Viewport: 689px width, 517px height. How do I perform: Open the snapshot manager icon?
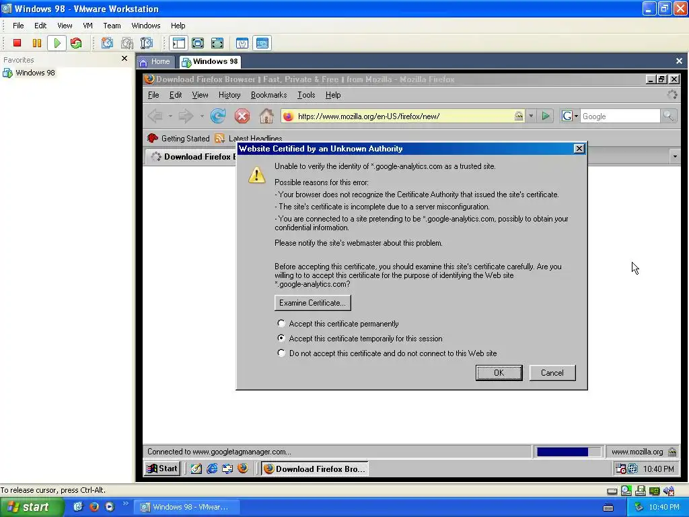click(146, 43)
